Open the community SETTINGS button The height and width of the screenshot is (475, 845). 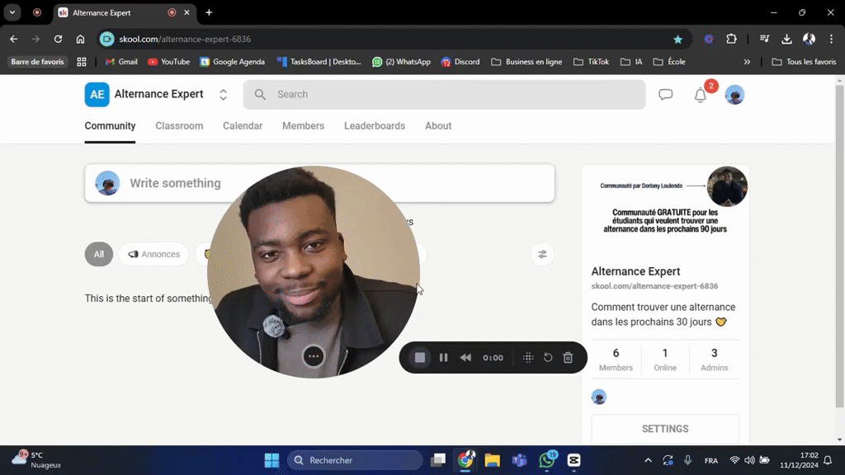664,428
